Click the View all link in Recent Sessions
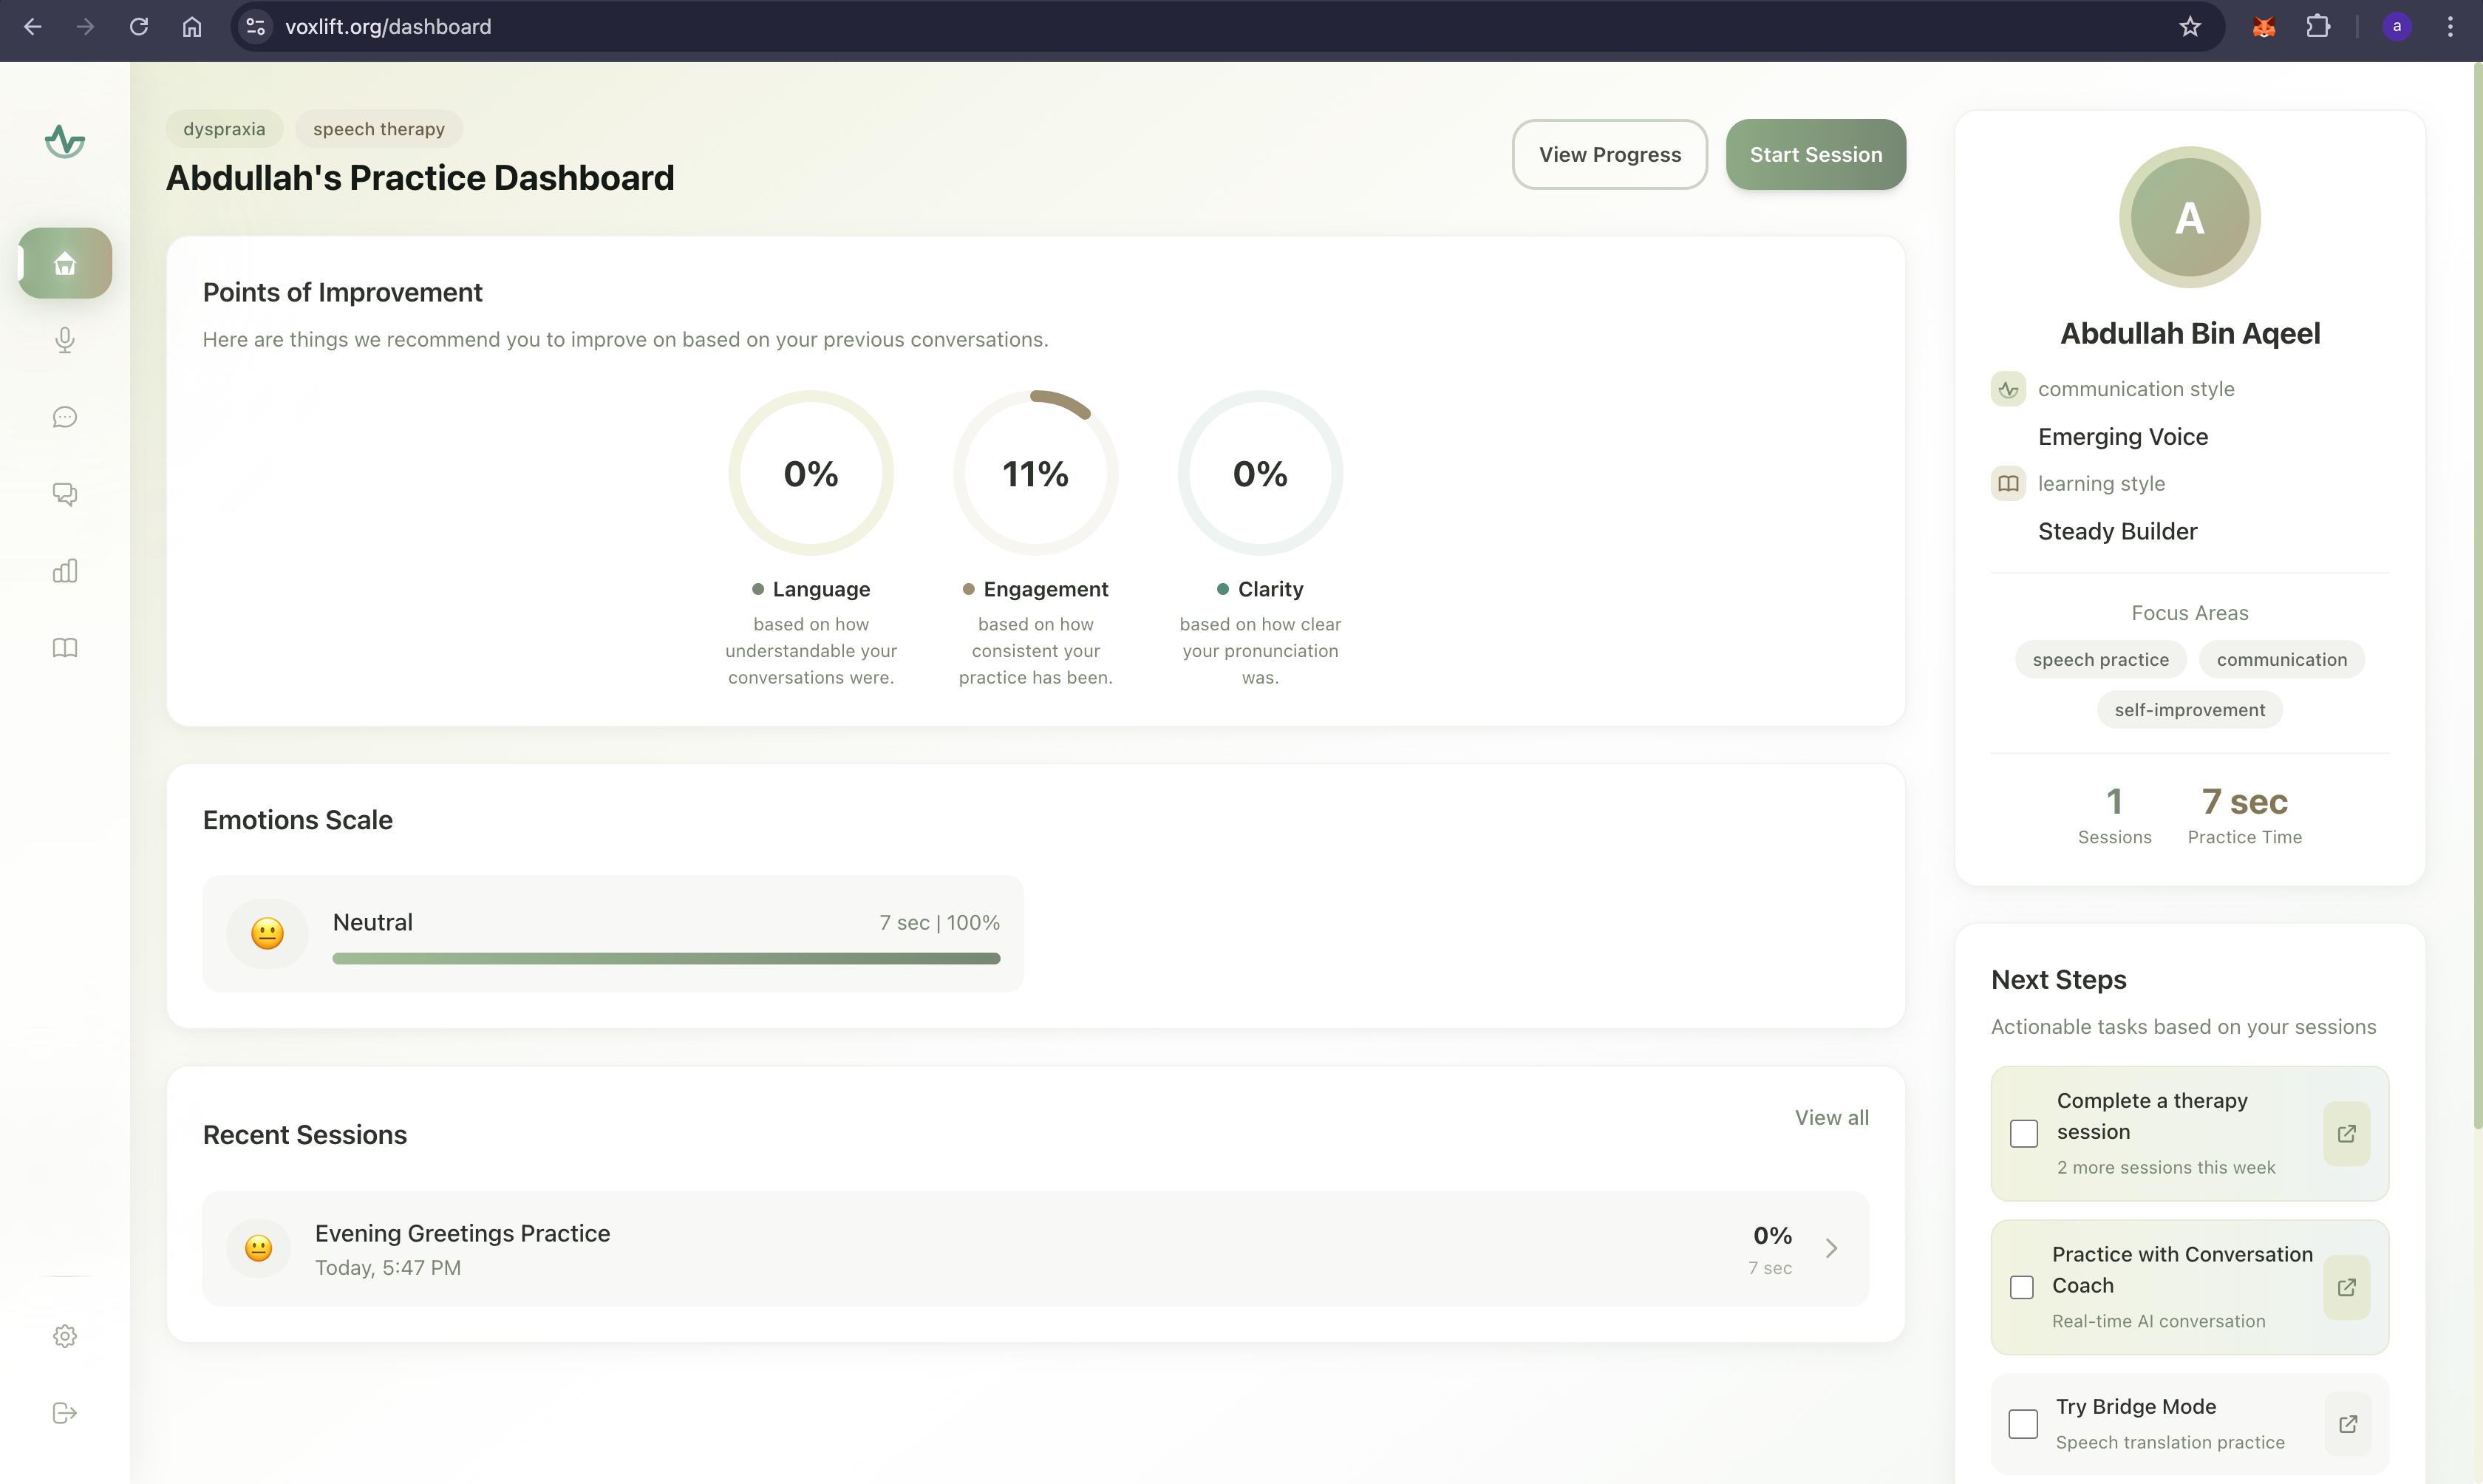The width and height of the screenshot is (2483, 1484). (1831, 1118)
